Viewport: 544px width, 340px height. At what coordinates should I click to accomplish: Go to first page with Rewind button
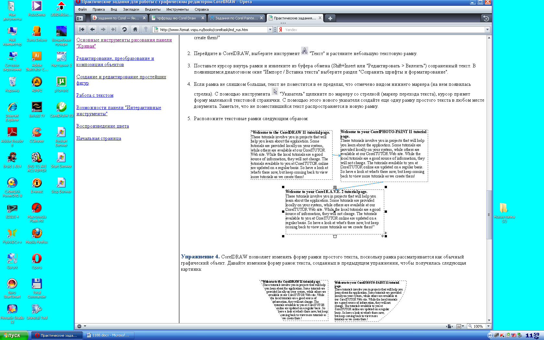82,29
